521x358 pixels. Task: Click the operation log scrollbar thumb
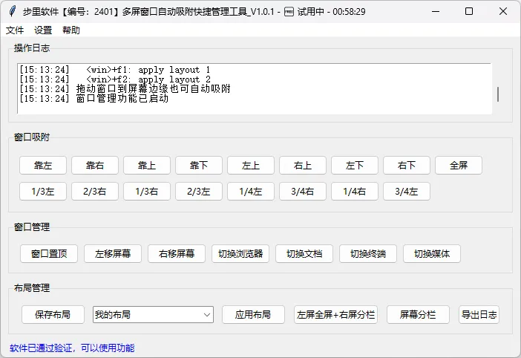pos(498,94)
